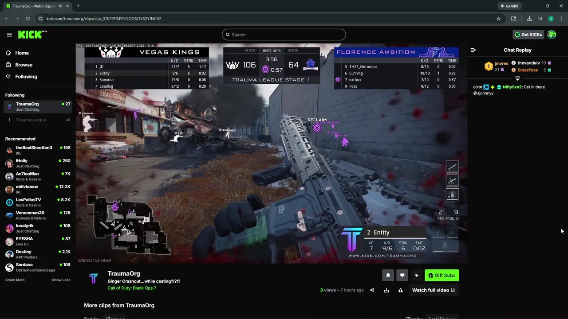This screenshot has height=319, width=568.
Task: Open Watch full video
Action: [x=434, y=290]
